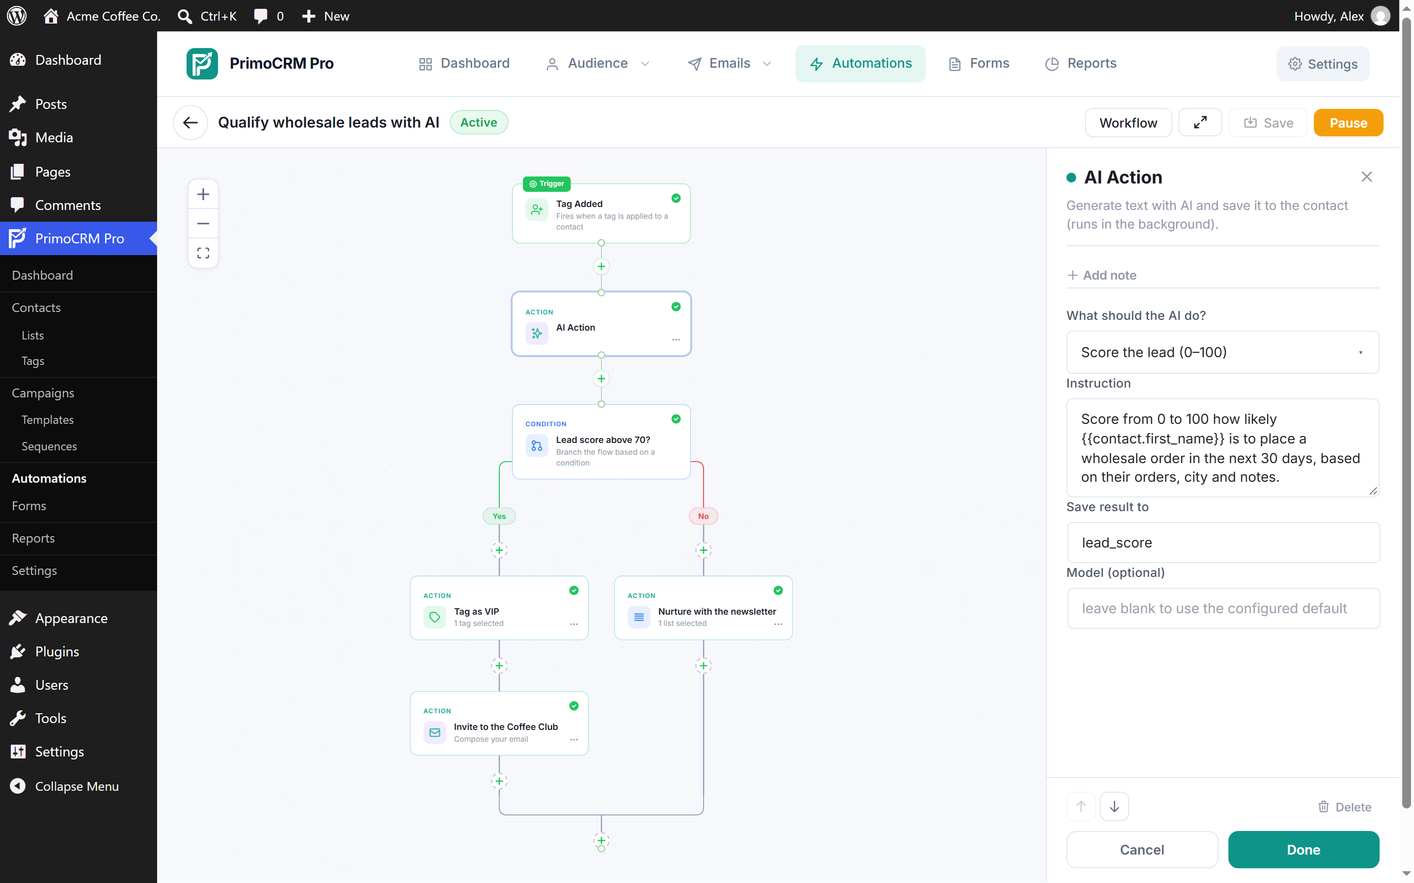Screen dimensions: 1414x883
Task: Zoom out of the workflow canvas
Action: (x=203, y=224)
